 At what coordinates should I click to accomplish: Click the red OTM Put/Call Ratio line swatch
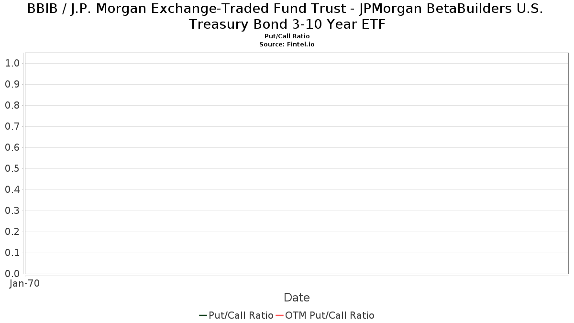(280, 315)
